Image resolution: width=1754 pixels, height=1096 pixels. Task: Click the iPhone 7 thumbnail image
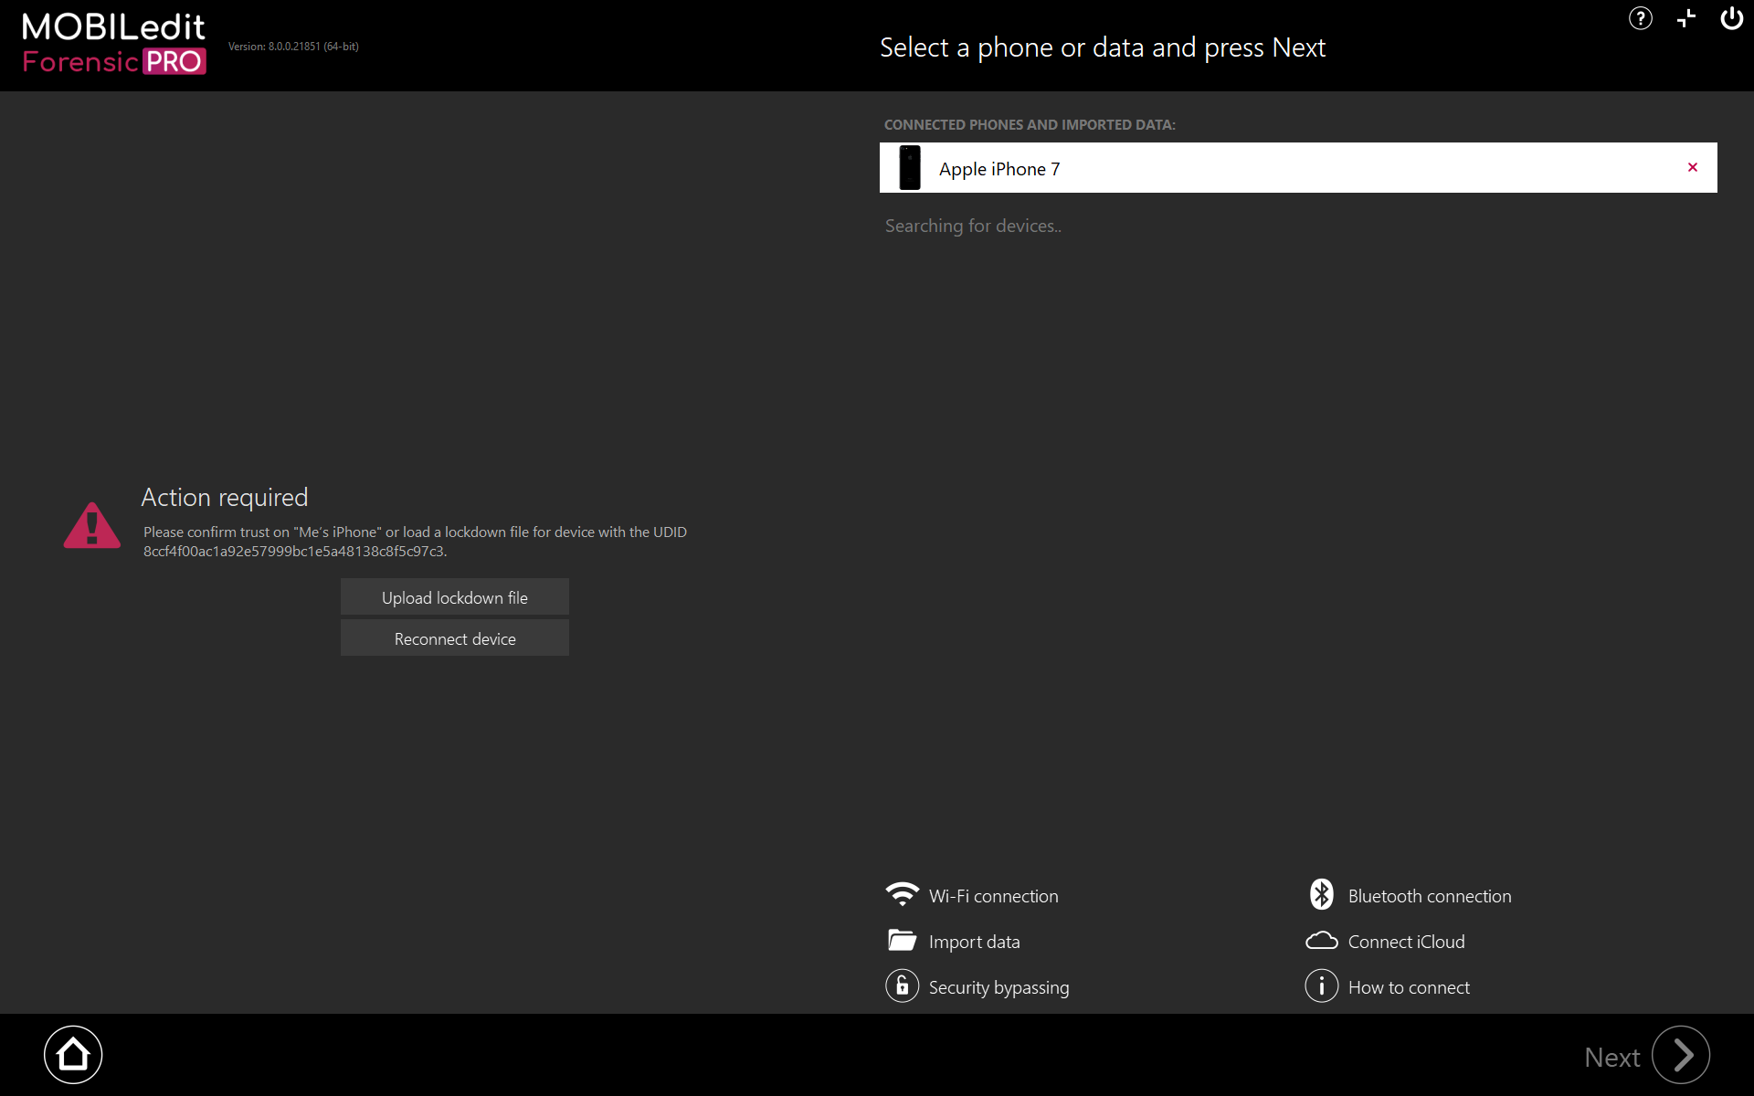[910, 168]
